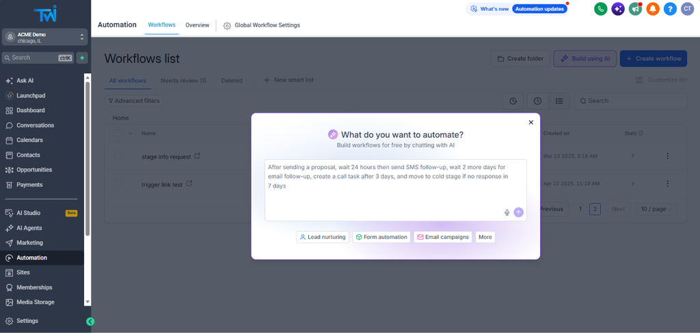Open the purple AI sparkle icon
Screen dimensions: 700x333
[x=618, y=9]
